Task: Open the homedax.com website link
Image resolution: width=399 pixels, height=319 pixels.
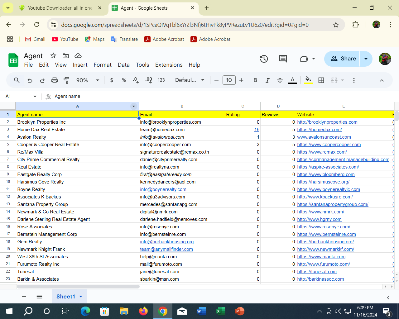Action: click(x=320, y=130)
